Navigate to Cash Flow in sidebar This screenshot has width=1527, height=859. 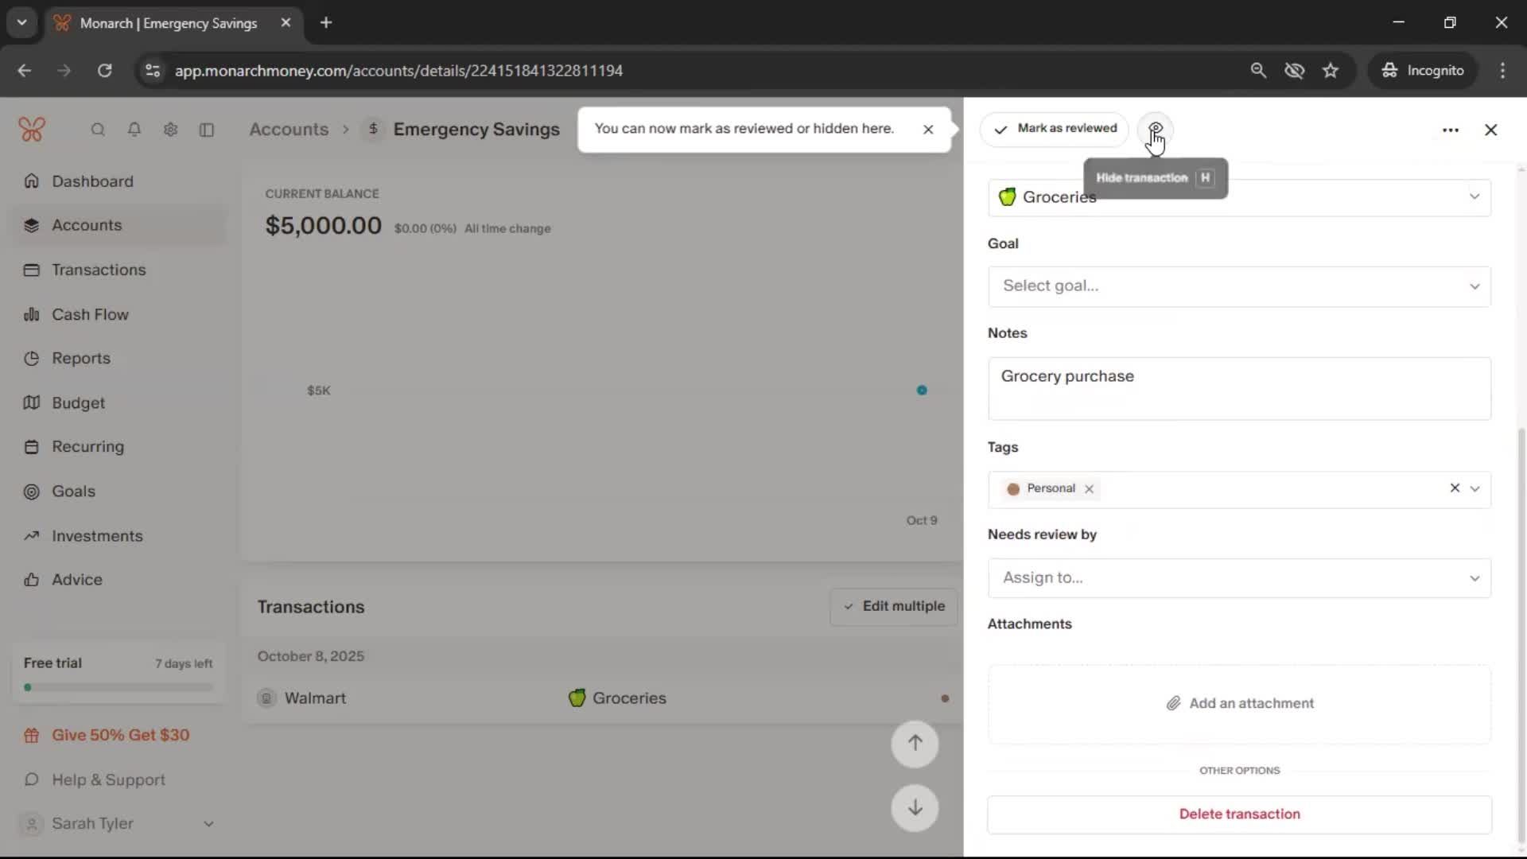tap(90, 314)
